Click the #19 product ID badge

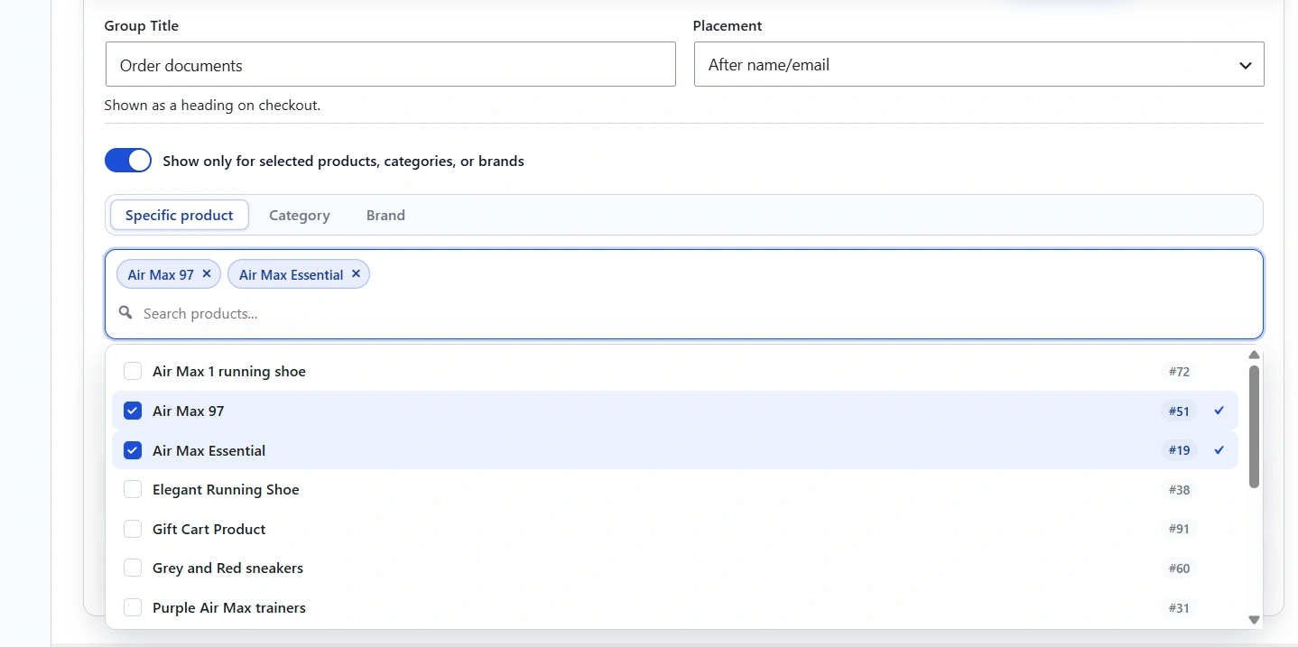pos(1179,450)
